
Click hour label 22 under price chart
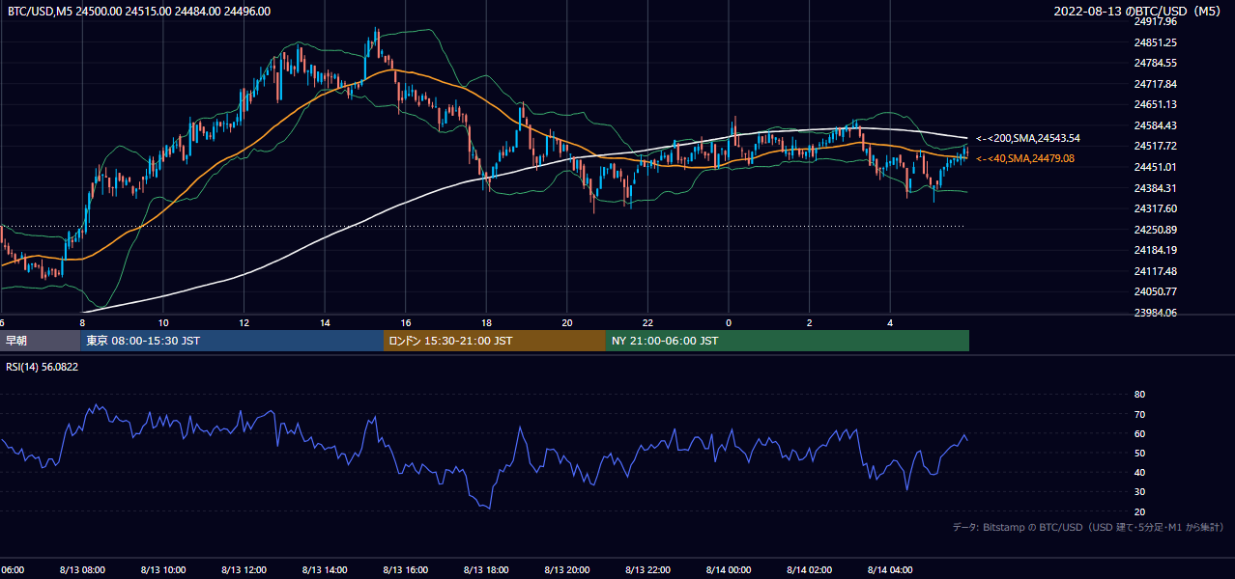(647, 322)
